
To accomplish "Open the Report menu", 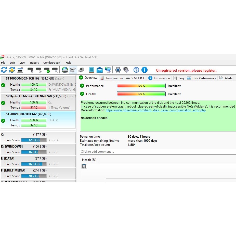I will [34, 63].
